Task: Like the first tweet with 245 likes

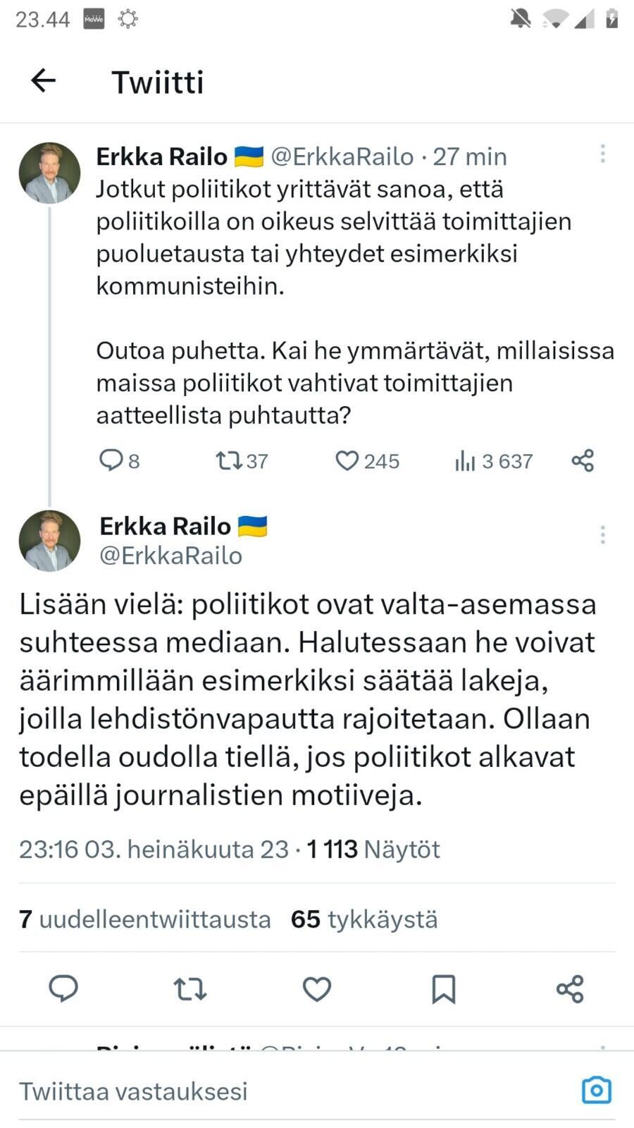Action: coord(347,460)
